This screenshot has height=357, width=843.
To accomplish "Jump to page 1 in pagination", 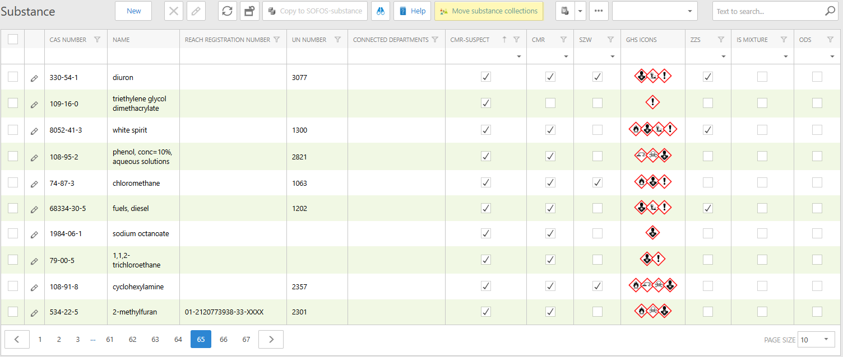I will coord(40,340).
